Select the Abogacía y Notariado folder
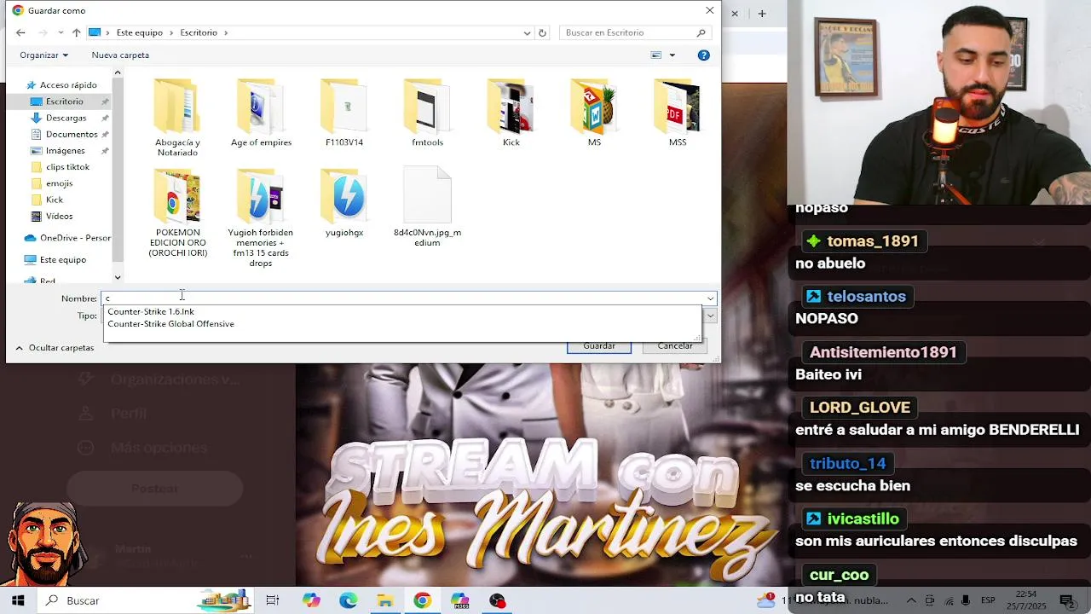 [x=177, y=117]
